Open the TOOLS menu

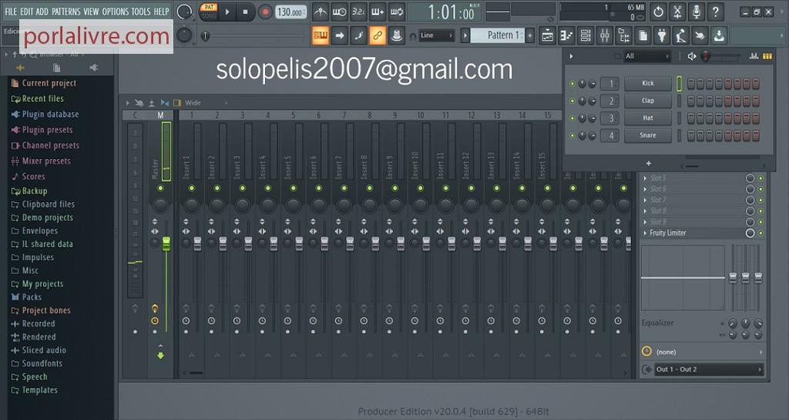pyautogui.click(x=141, y=11)
